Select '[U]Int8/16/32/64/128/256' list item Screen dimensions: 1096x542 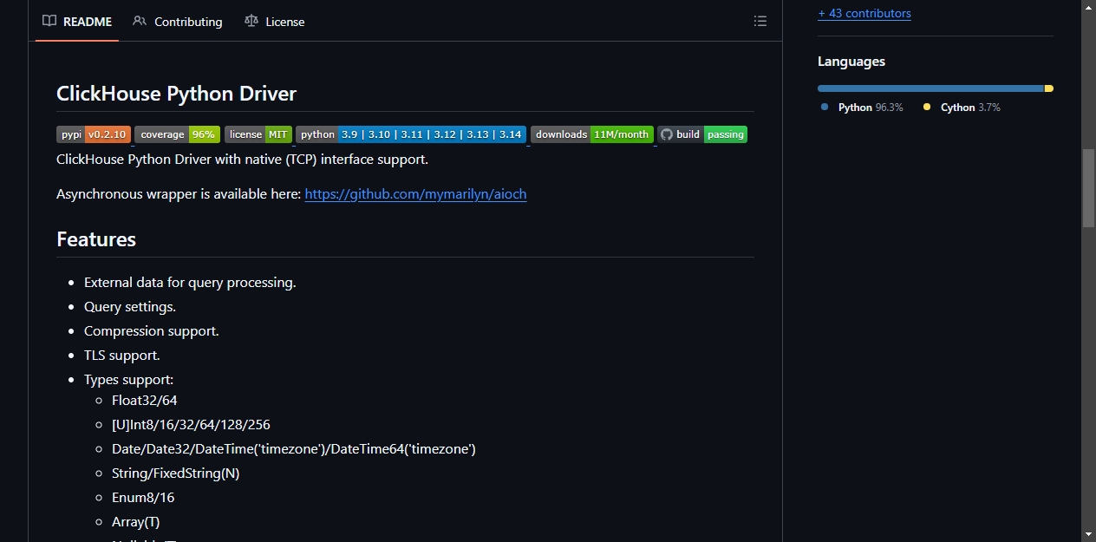tap(191, 425)
